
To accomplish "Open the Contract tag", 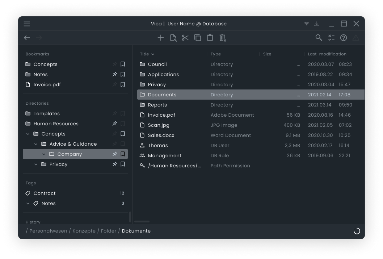I will [45, 193].
